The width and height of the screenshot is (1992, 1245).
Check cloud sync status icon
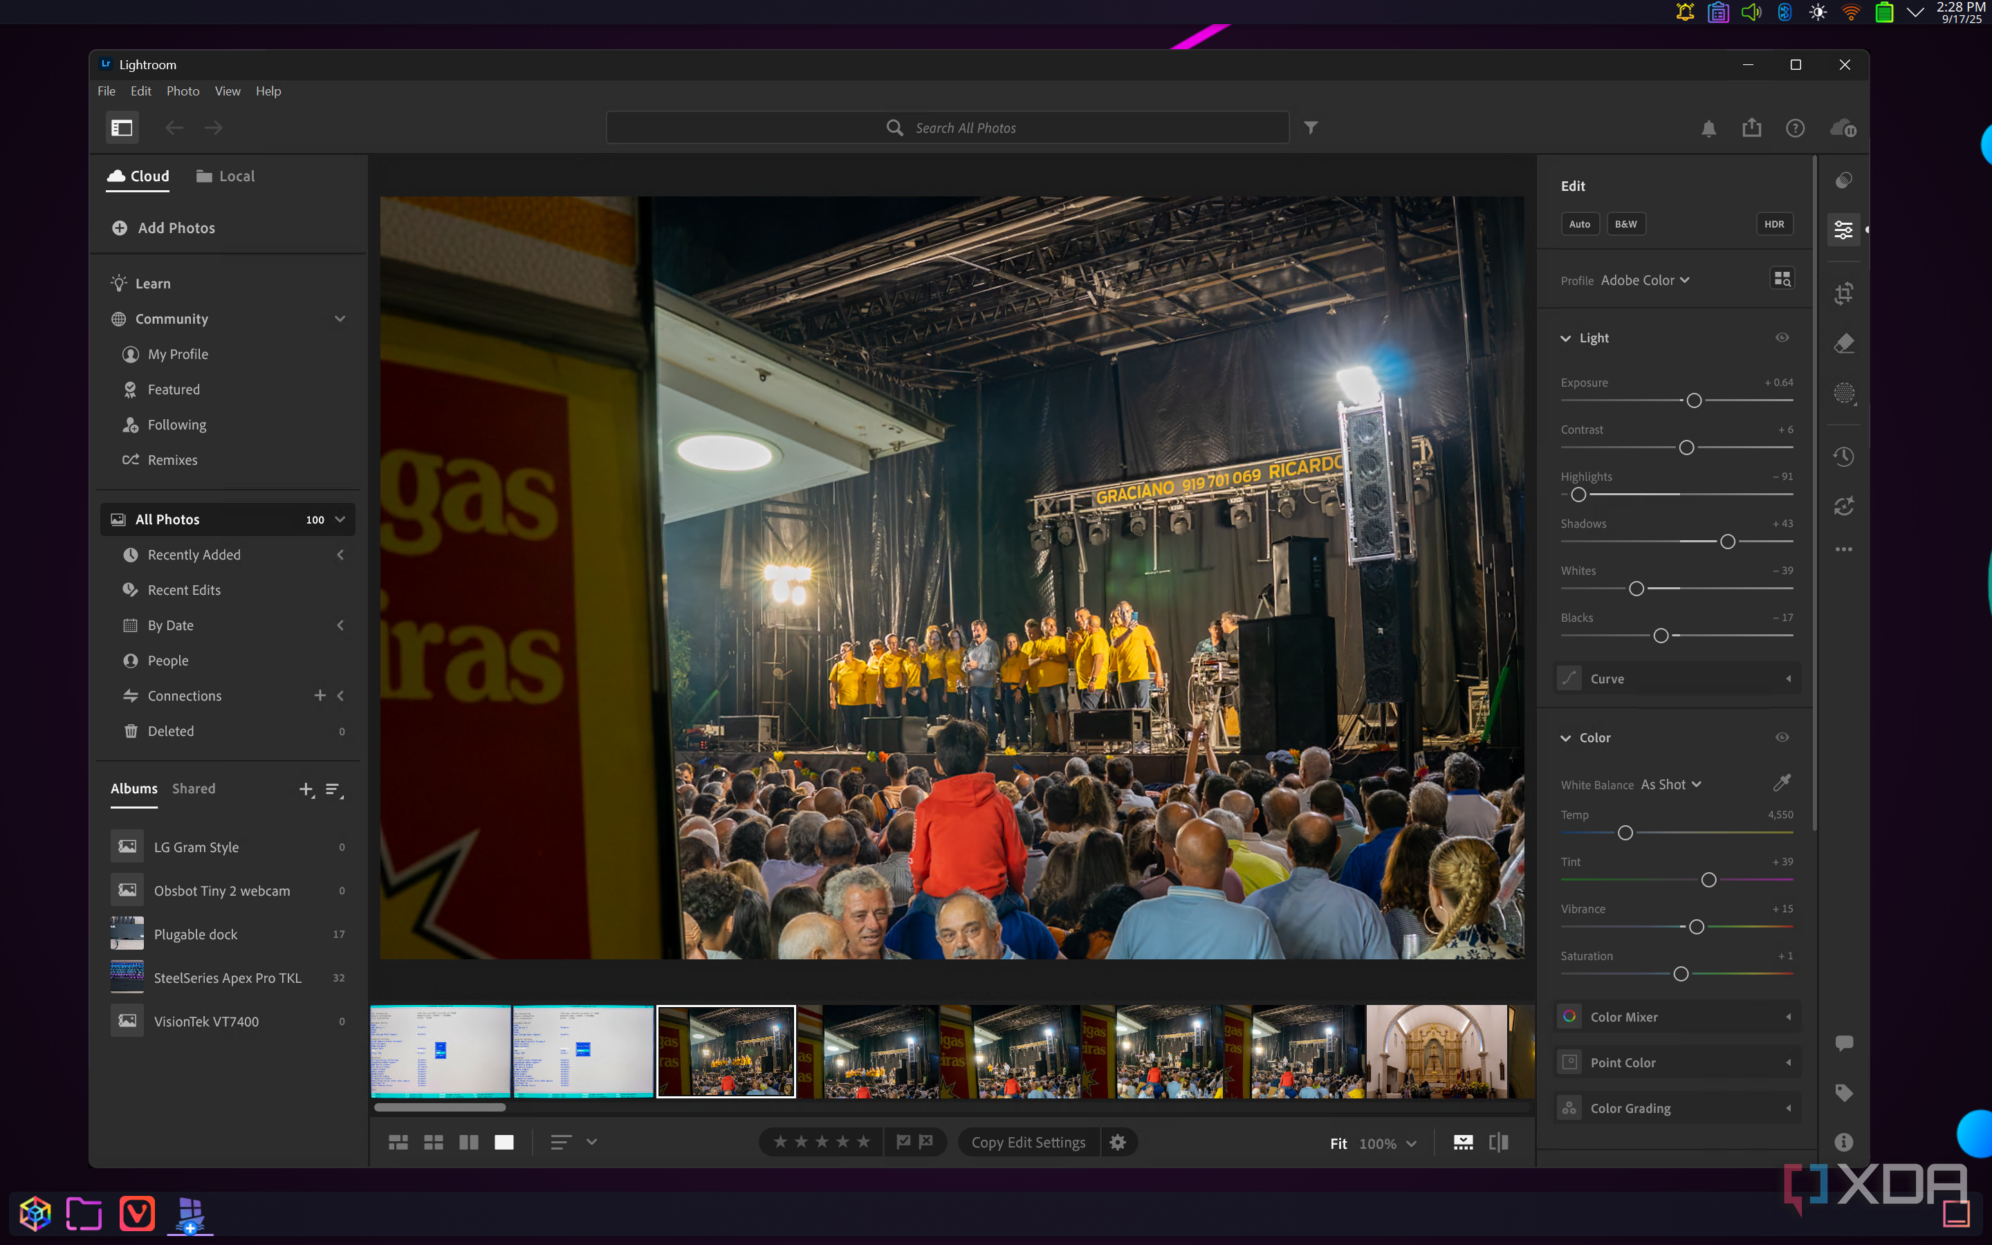pos(1843,128)
